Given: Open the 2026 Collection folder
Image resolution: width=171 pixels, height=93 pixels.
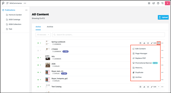Looking at the screenshot, I should pyautogui.click(x=15, y=24).
